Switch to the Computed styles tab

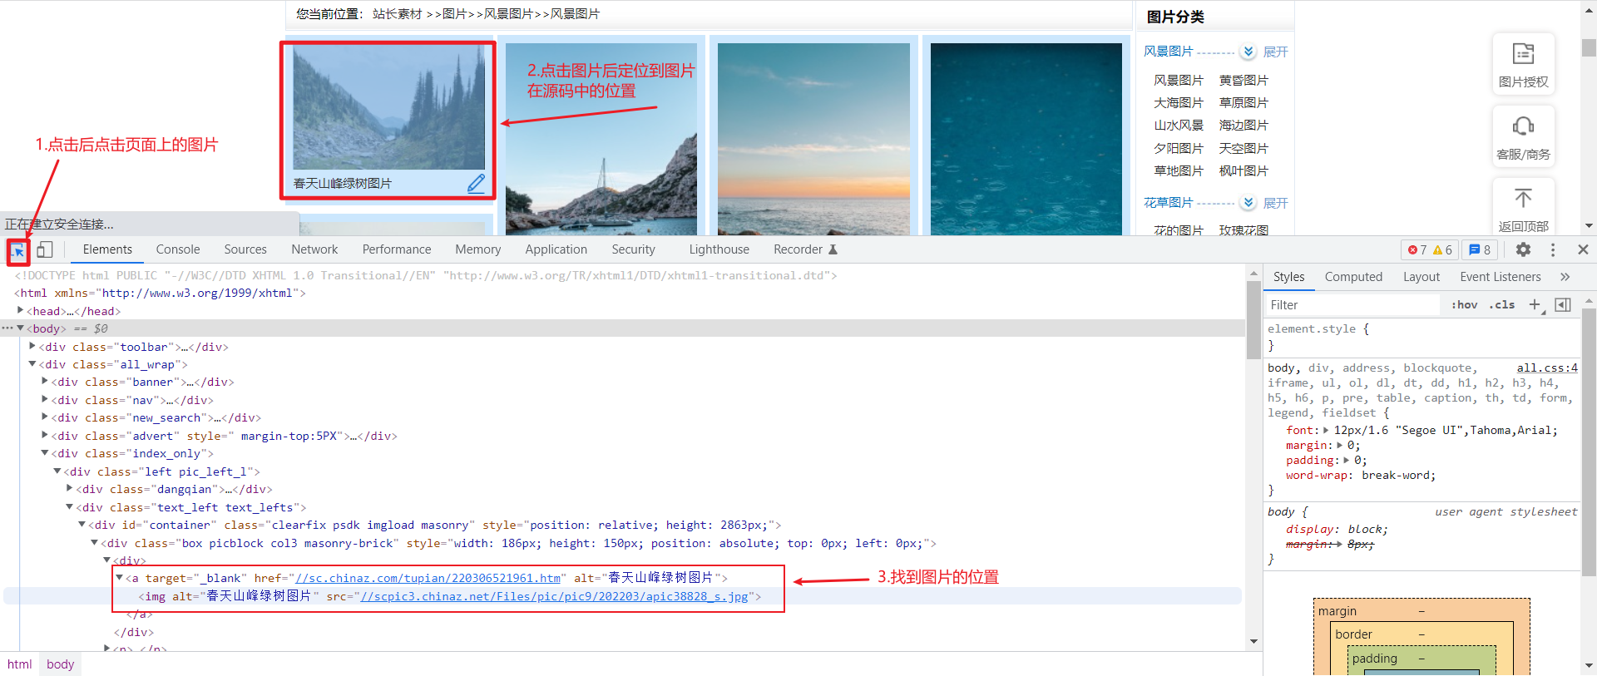1353,277
